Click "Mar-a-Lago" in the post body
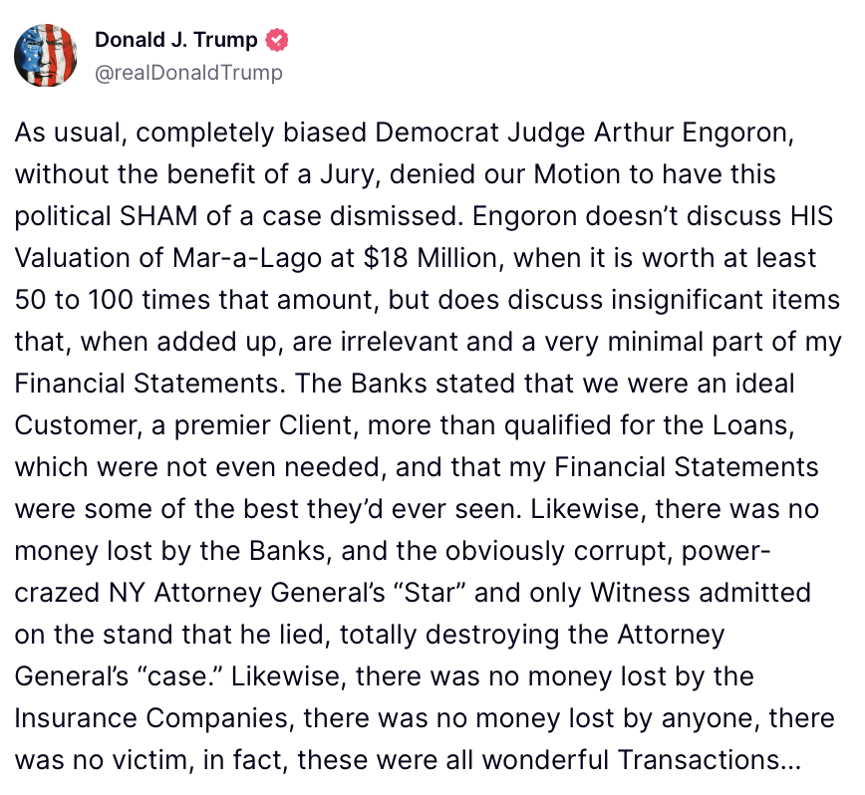 [246, 259]
